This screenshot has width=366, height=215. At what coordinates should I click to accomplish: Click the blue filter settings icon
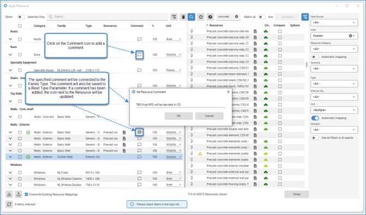(305, 17)
